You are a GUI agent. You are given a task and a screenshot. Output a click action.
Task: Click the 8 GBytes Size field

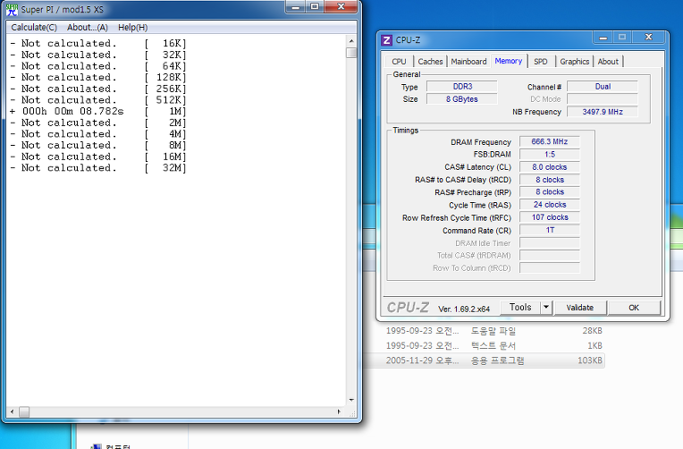[461, 99]
